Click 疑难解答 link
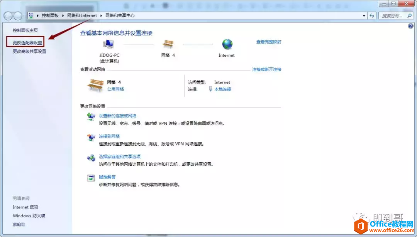Image resolution: width=417 pixels, height=237 pixels. pos(107,177)
